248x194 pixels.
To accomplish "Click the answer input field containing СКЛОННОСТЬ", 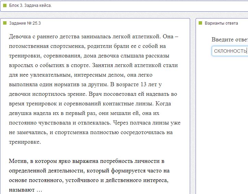I will (230, 51).
